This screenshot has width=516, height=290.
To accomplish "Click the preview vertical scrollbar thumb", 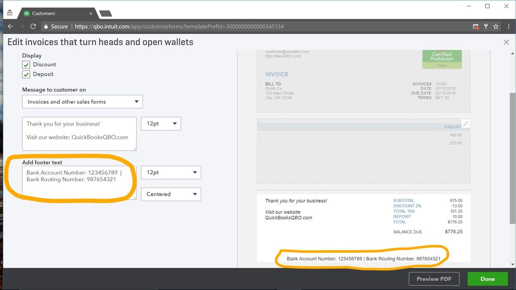I will point(513,158).
